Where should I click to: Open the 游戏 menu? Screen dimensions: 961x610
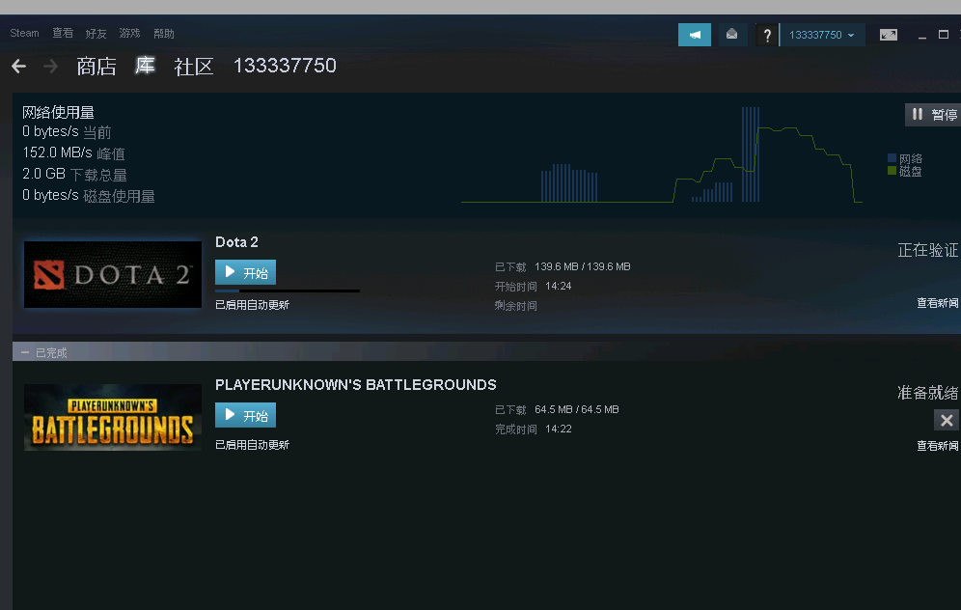[x=130, y=33]
